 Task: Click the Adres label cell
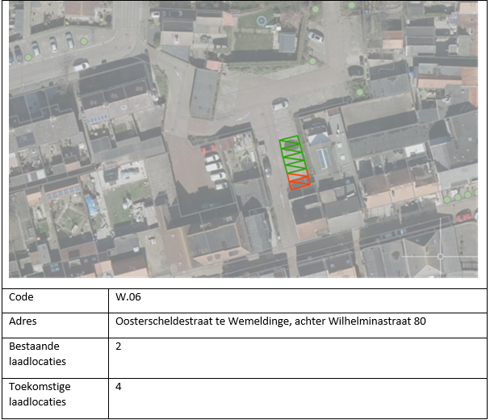58,321
